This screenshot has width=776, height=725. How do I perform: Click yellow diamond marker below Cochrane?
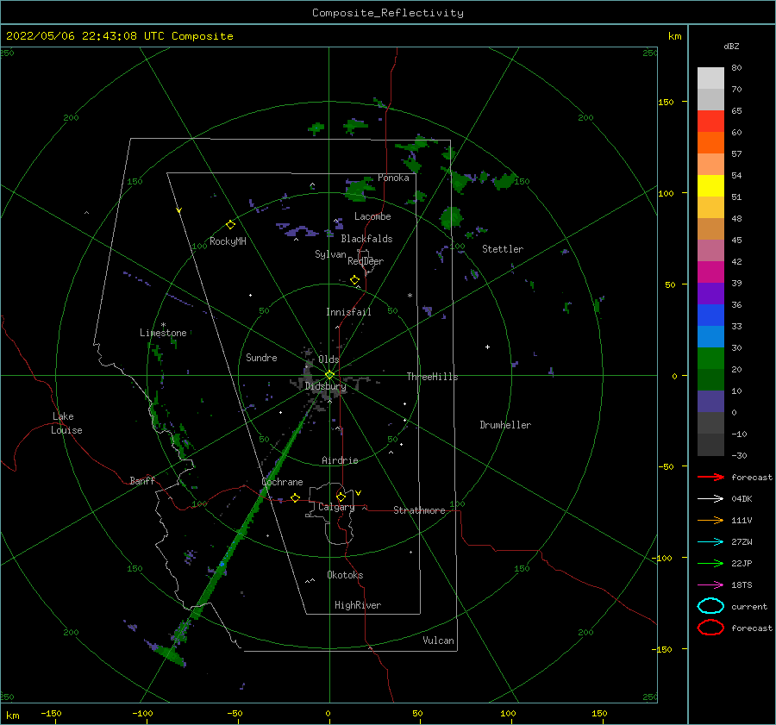[x=295, y=497]
